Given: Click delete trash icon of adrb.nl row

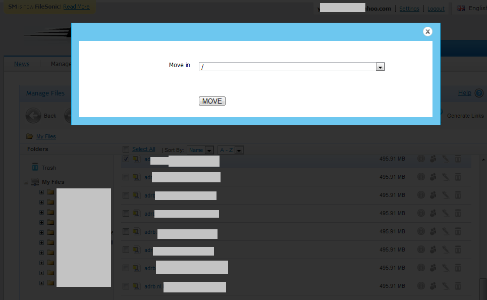Looking at the screenshot, I should click(x=458, y=286).
